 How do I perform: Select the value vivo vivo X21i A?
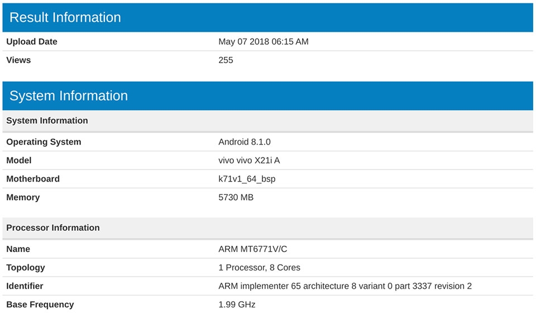pos(249,160)
